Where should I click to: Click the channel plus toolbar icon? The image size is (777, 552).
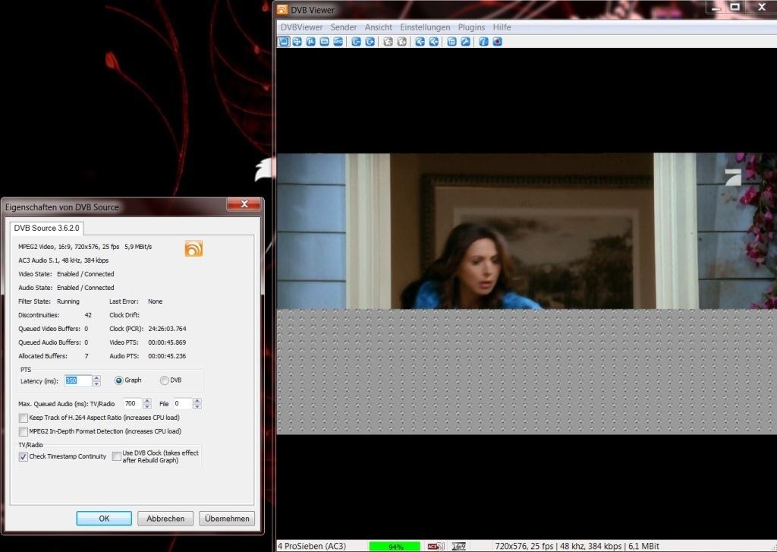coord(370,42)
